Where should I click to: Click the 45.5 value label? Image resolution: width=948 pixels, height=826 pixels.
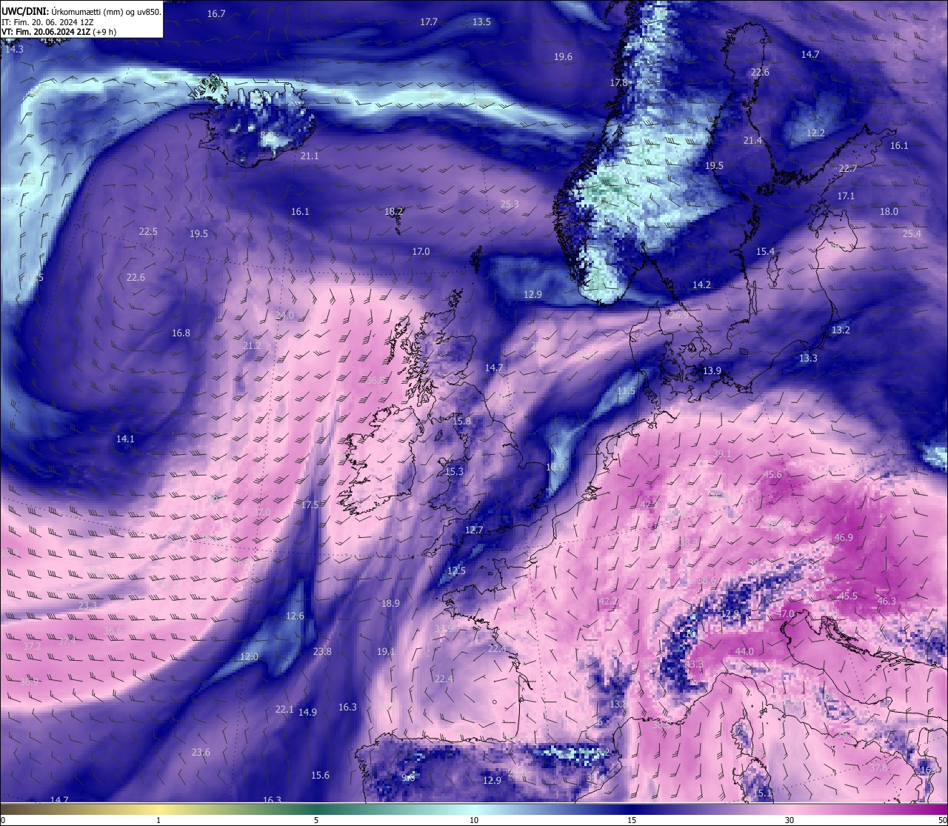[848, 596]
